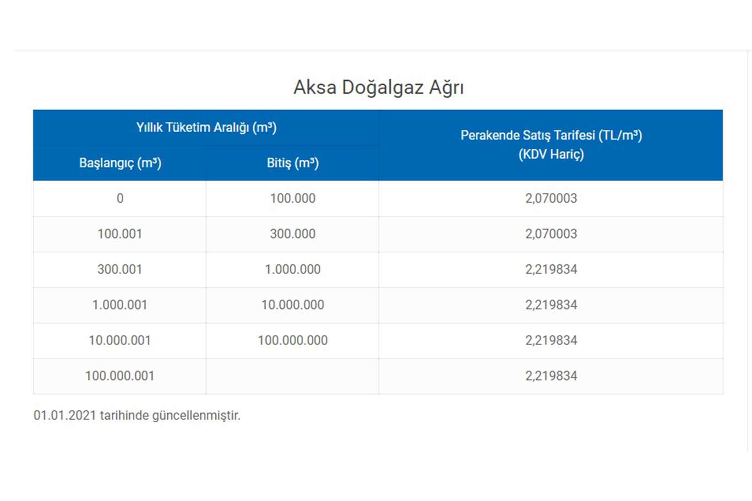
Task: Click the tariff price in the last row
Action: (551, 376)
